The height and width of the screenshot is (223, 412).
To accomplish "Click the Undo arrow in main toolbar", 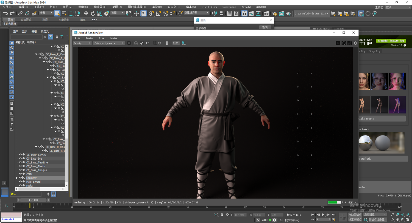I will coord(5,13).
